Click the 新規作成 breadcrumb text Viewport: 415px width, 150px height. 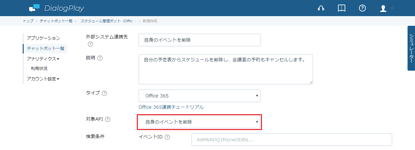click(150, 21)
